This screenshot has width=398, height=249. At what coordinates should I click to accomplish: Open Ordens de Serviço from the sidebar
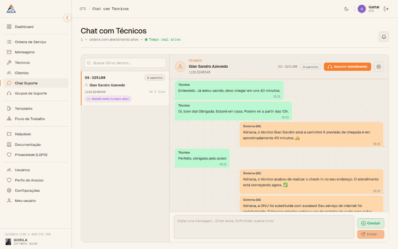pyautogui.click(x=36, y=42)
